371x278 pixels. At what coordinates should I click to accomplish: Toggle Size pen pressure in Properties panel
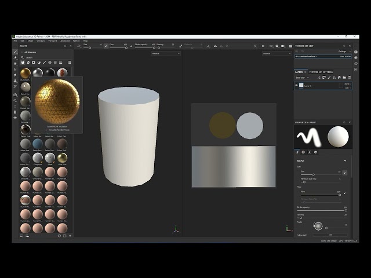(345, 173)
